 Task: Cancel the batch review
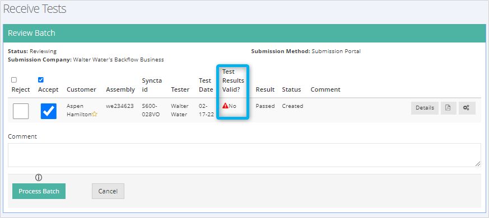(108, 191)
